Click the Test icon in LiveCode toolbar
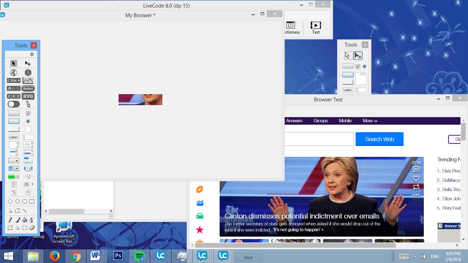Viewport: 468px width, 263px height. 316,28
